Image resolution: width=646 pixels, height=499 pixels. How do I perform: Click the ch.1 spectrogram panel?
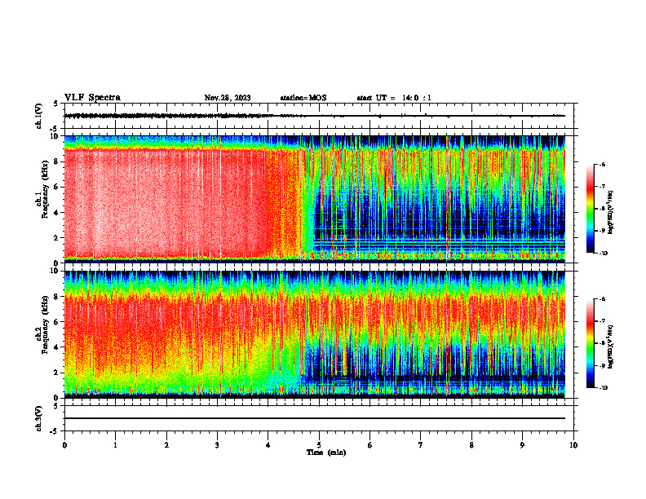tap(315, 199)
